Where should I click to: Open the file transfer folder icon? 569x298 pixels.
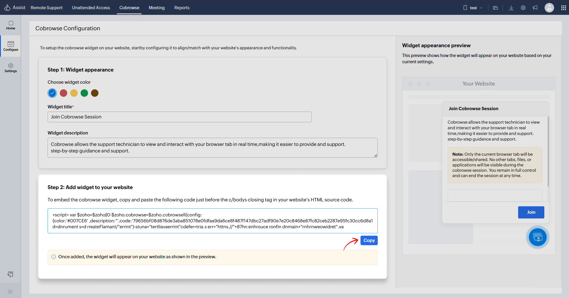pyautogui.click(x=496, y=8)
